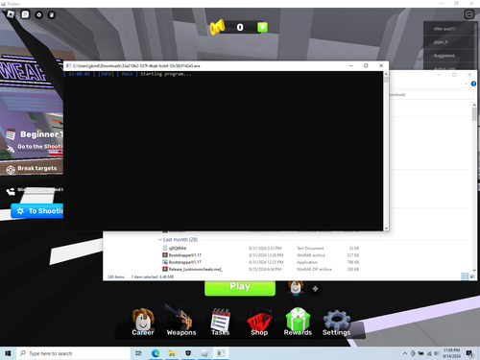Open the Tasks checklist
The height and width of the screenshot is (360, 480).
point(220,322)
